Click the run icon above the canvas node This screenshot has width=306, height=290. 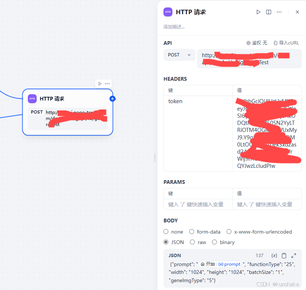click(x=100, y=84)
